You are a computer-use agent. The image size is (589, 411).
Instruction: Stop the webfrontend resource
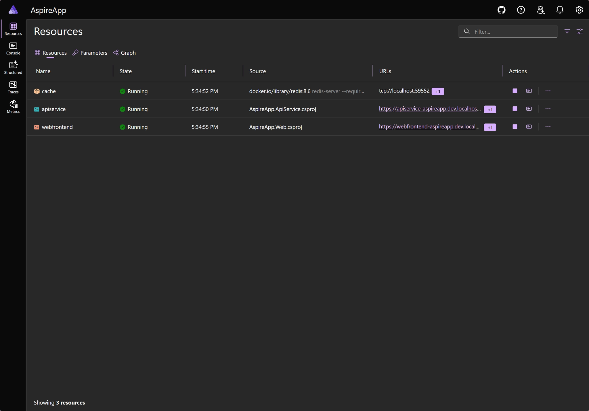(515, 127)
